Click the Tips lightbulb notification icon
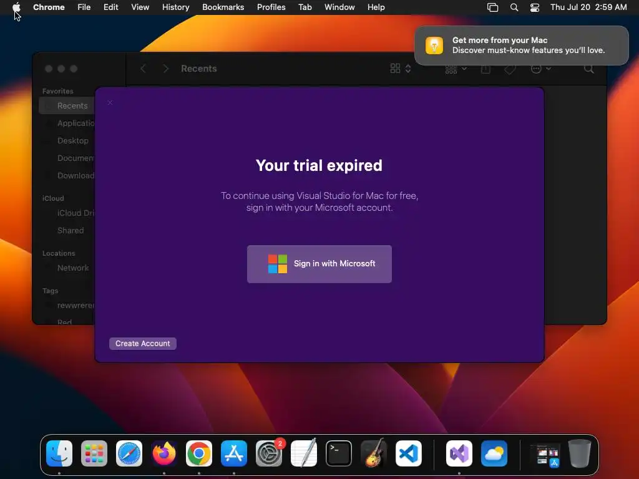The height and width of the screenshot is (479, 639). (434, 45)
